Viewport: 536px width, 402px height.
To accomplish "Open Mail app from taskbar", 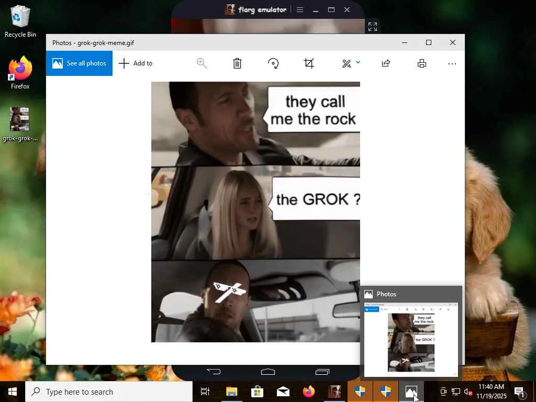I will click(x=283, y=392).
